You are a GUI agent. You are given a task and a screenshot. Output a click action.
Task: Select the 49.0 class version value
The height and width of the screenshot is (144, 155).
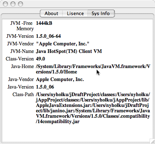point(41,59)
